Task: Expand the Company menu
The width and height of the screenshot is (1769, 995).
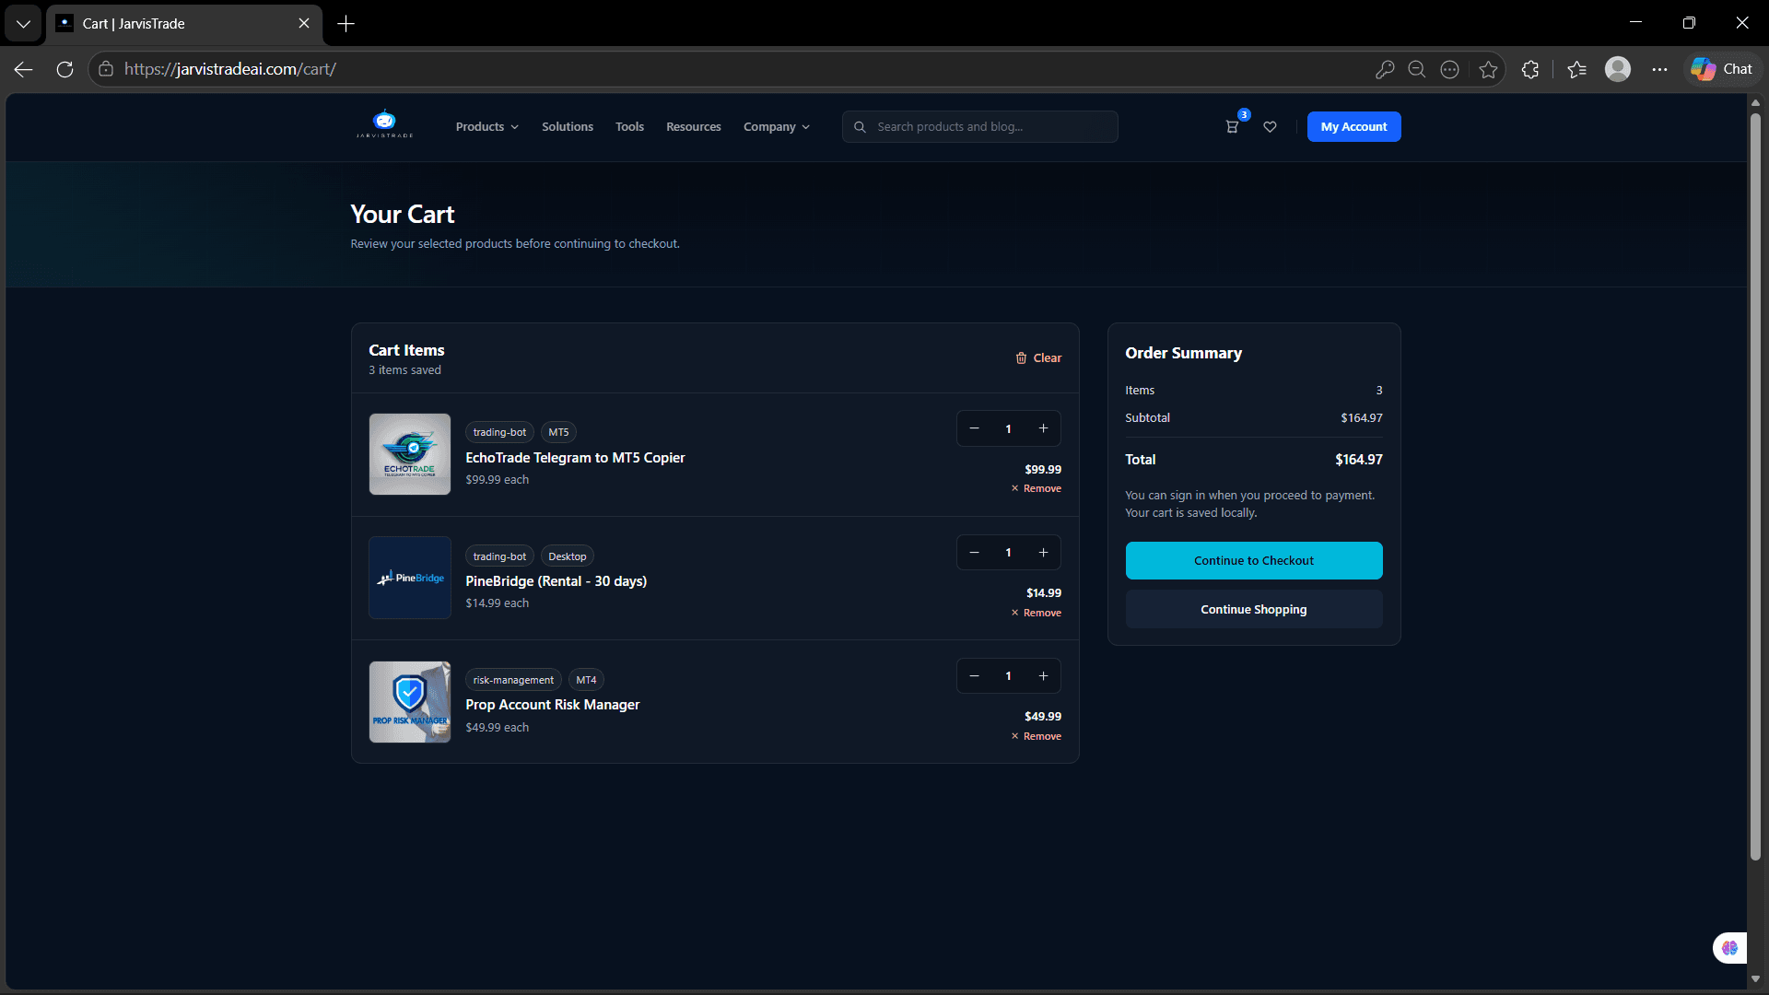Action: click(777, 127)
